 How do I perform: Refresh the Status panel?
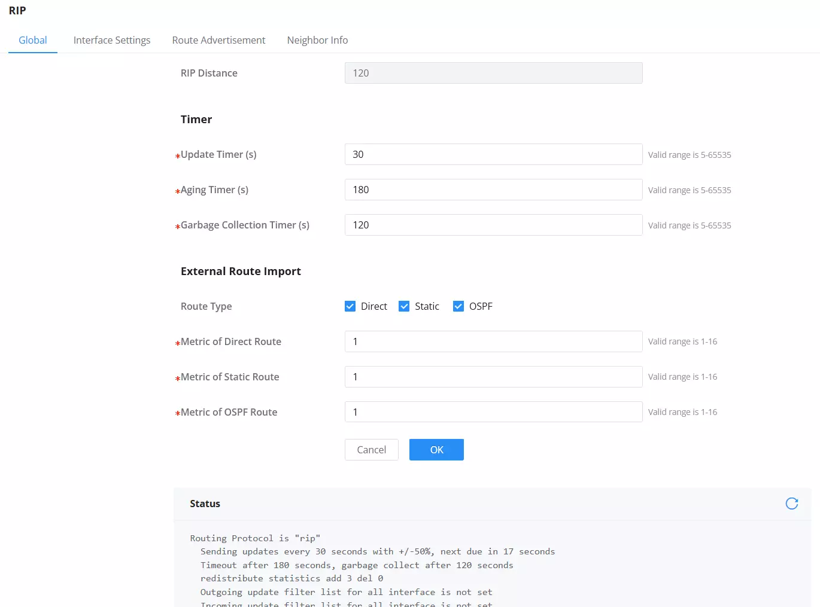[x=791, y=504]
